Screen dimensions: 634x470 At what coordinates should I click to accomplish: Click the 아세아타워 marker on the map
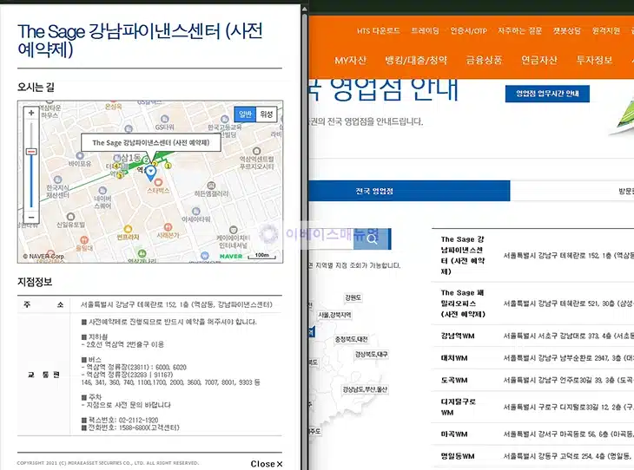click(196, 211)
